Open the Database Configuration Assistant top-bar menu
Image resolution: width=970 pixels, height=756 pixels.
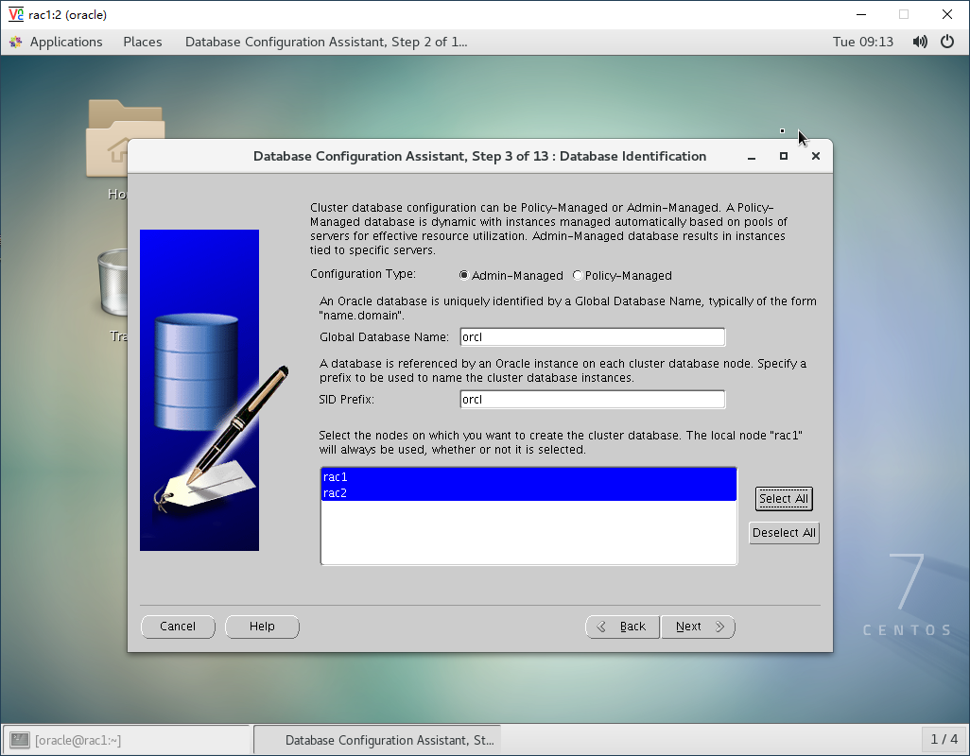click(326, 42)
